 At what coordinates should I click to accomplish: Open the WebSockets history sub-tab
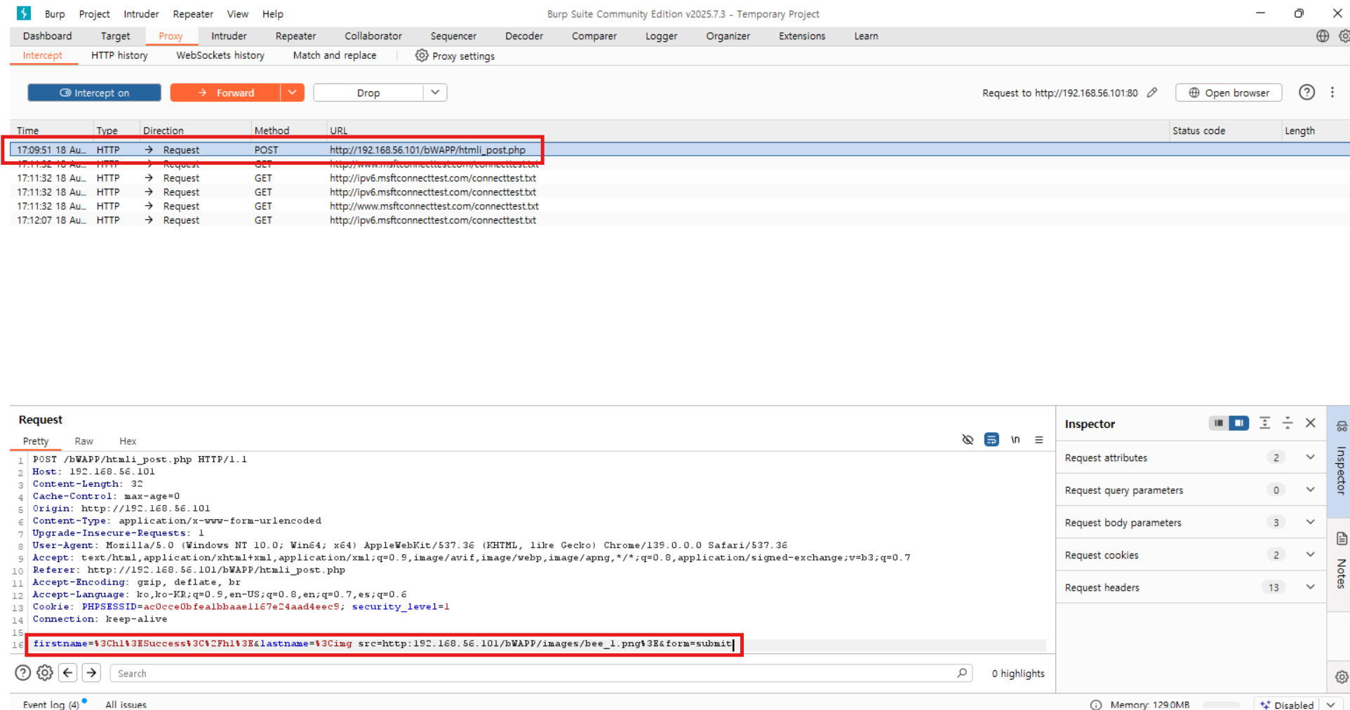coord(220,55)
